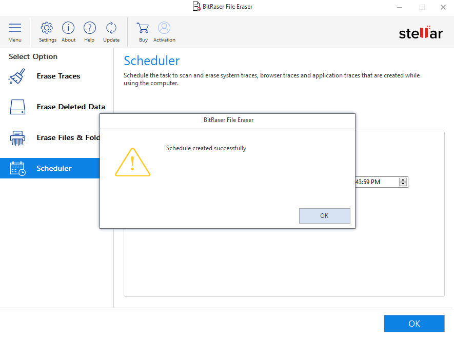The image size is (454, 341).
Task: Click the yellow warning triangle icon
Action: click(132, 162)
